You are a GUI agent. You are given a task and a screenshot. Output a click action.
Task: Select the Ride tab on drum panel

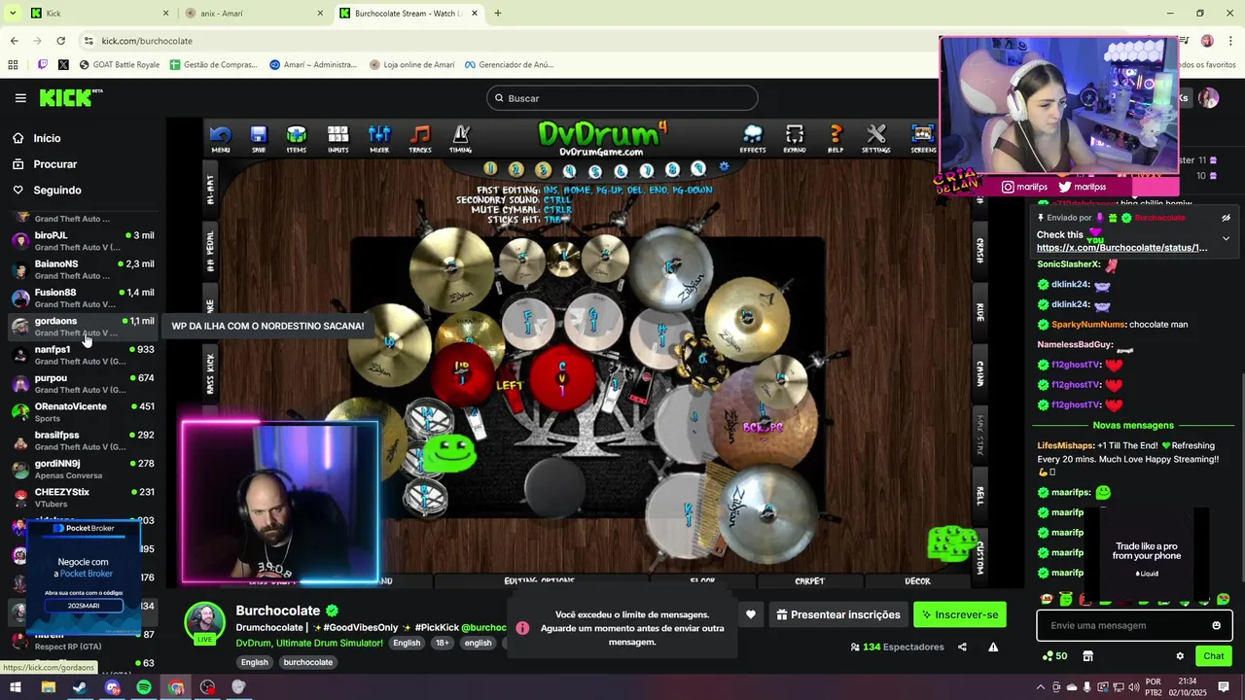tap(980, 312)
